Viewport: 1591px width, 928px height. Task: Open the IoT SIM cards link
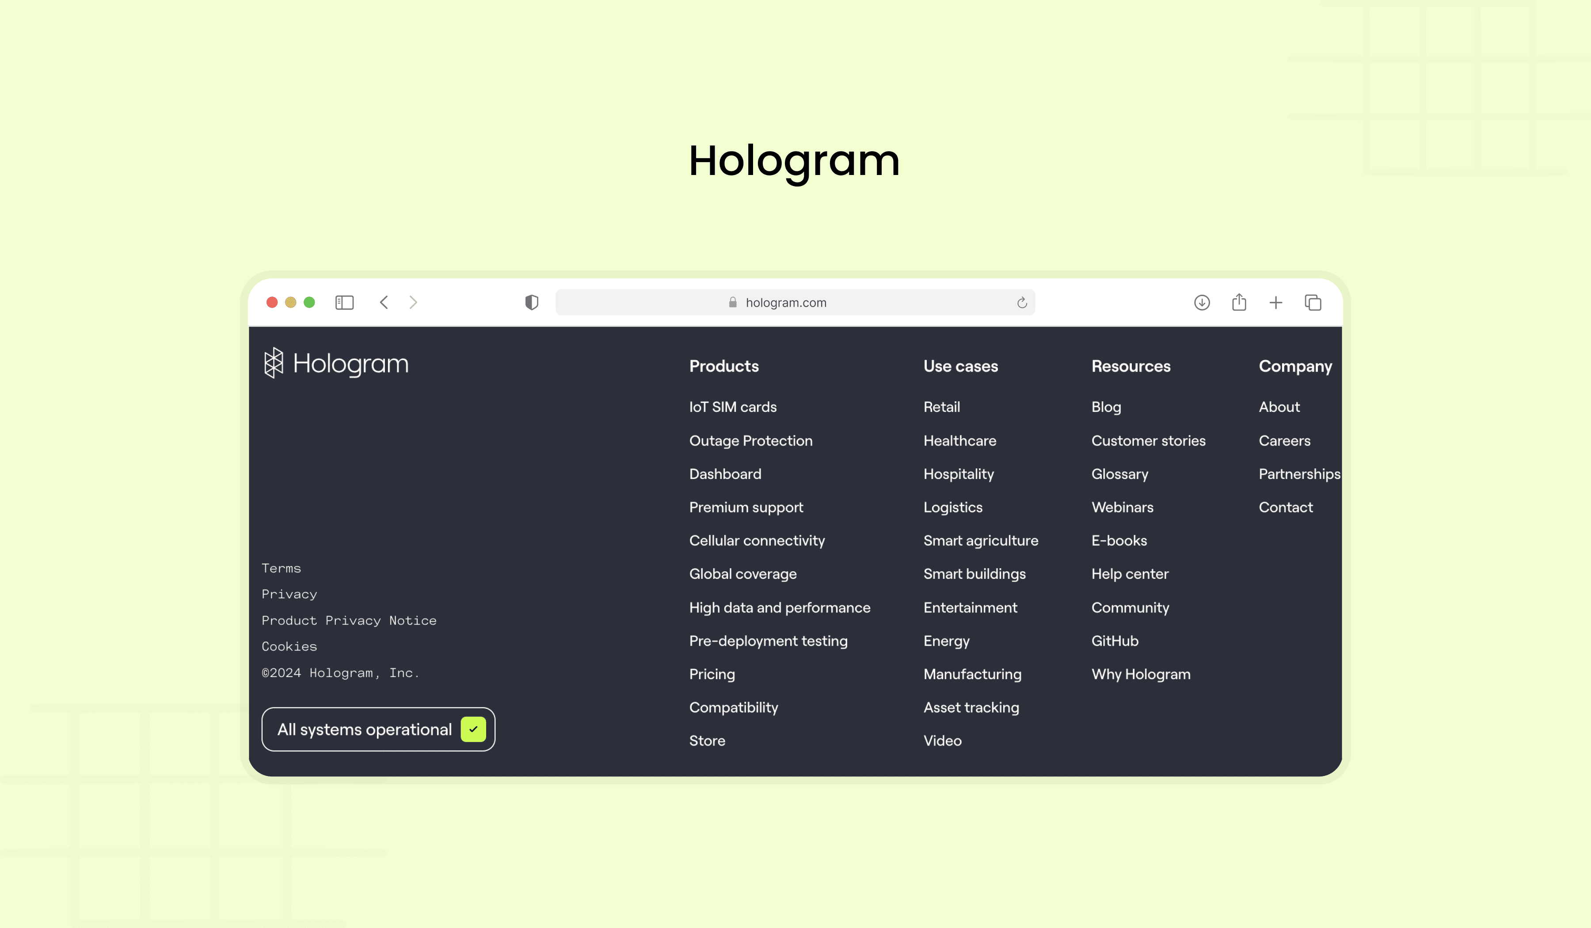click(733, 407)
